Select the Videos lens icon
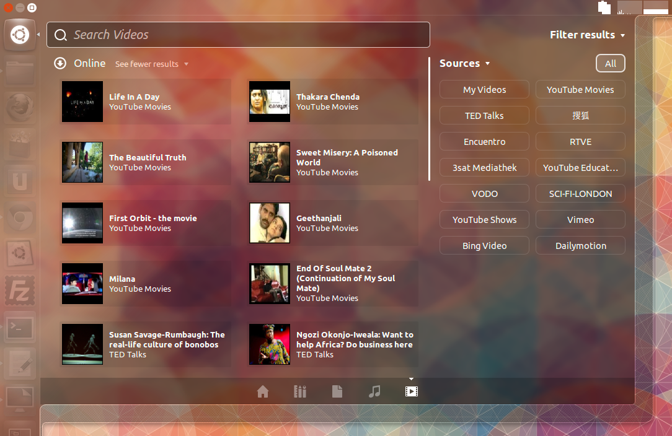672x436 pixels. click(x=412, y=391)
